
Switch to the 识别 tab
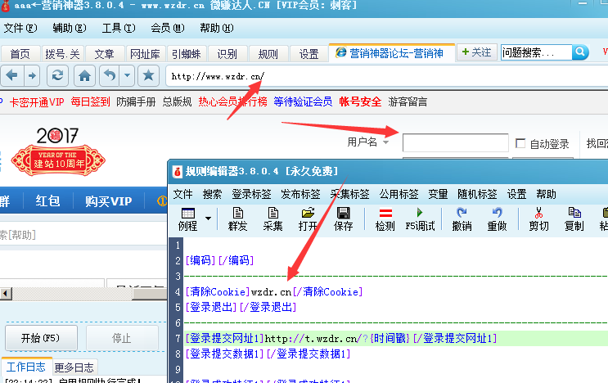point(227,54)
